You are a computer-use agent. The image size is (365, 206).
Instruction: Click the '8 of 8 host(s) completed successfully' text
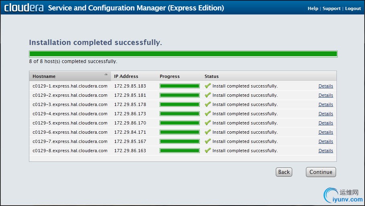[x=73, y=61]
